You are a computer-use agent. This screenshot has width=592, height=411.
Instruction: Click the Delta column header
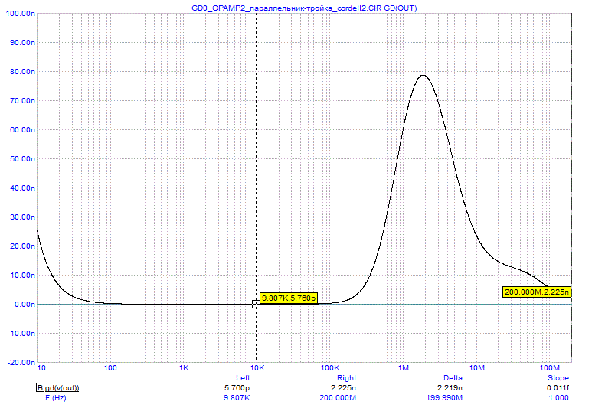tap(453, 378)
